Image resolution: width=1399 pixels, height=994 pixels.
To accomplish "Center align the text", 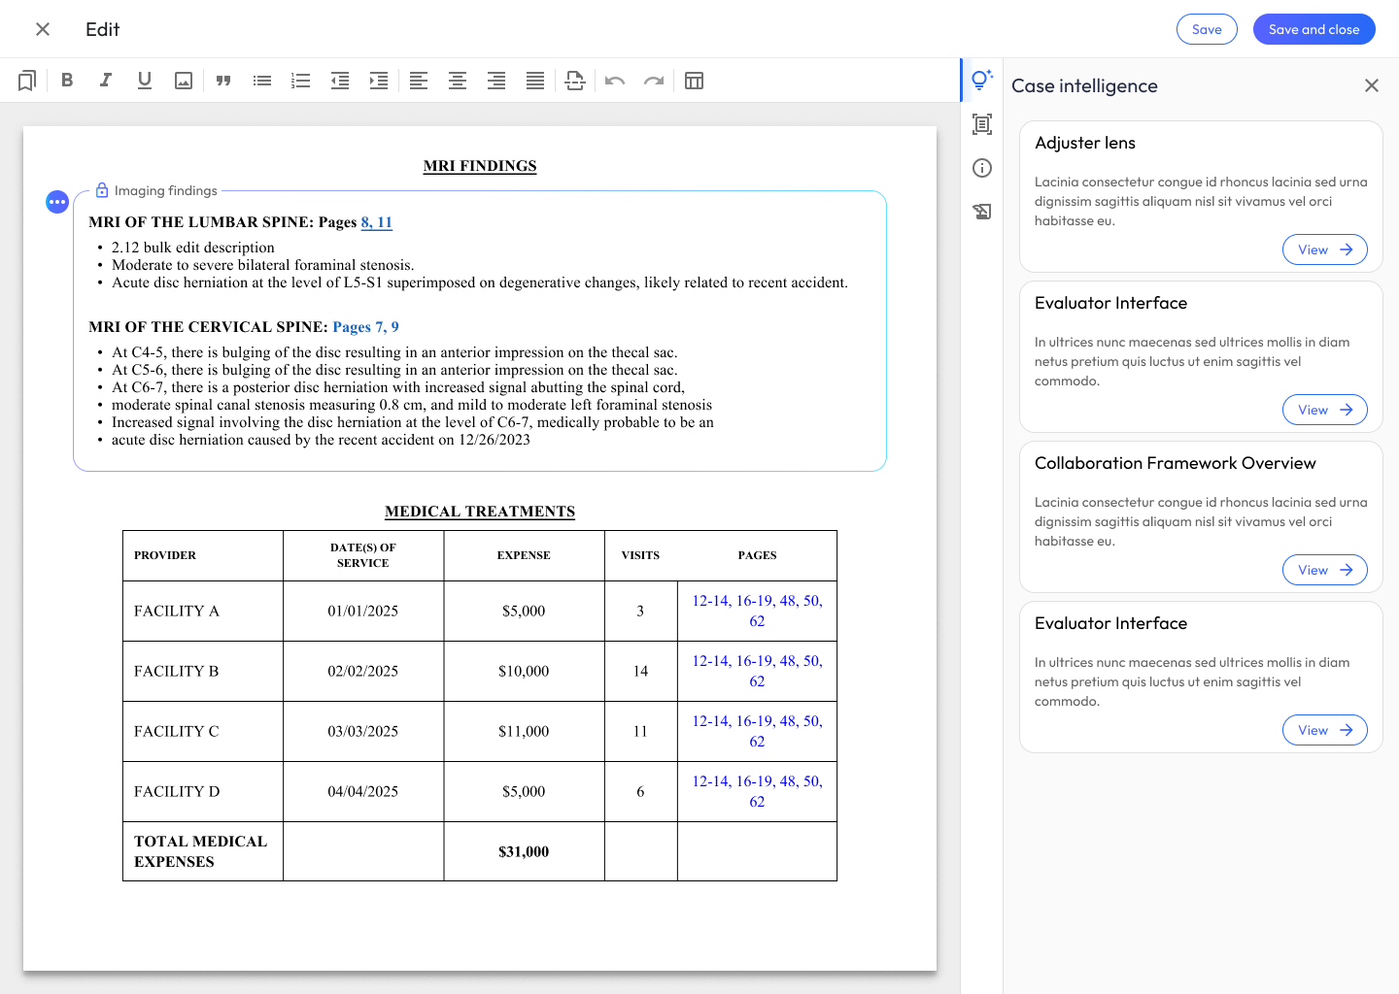I will (x=458, y=81).
